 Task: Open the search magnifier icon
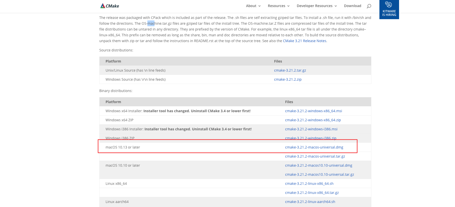pyautogui.click(x=369, y=6)
